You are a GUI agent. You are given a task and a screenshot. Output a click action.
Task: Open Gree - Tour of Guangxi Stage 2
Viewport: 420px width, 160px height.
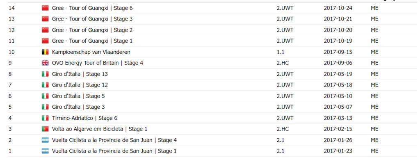tap(92, 30)
